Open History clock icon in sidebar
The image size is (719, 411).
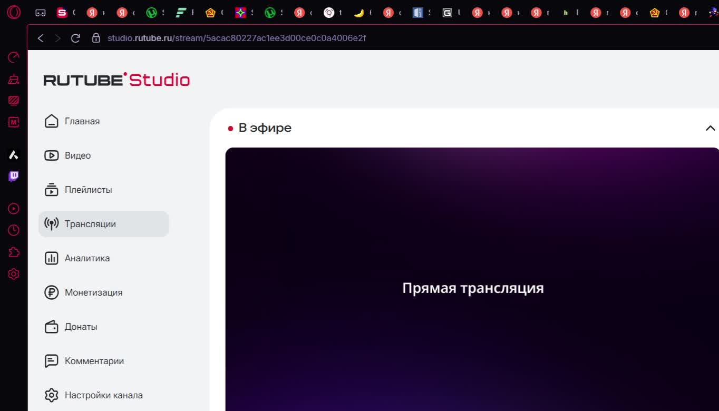[x=14, y=230]
